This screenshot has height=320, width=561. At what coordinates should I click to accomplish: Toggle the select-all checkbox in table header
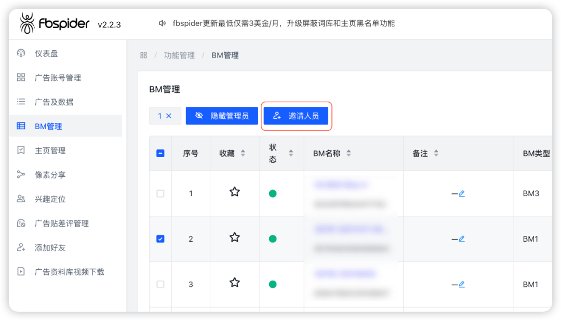(x=160, y=153)
